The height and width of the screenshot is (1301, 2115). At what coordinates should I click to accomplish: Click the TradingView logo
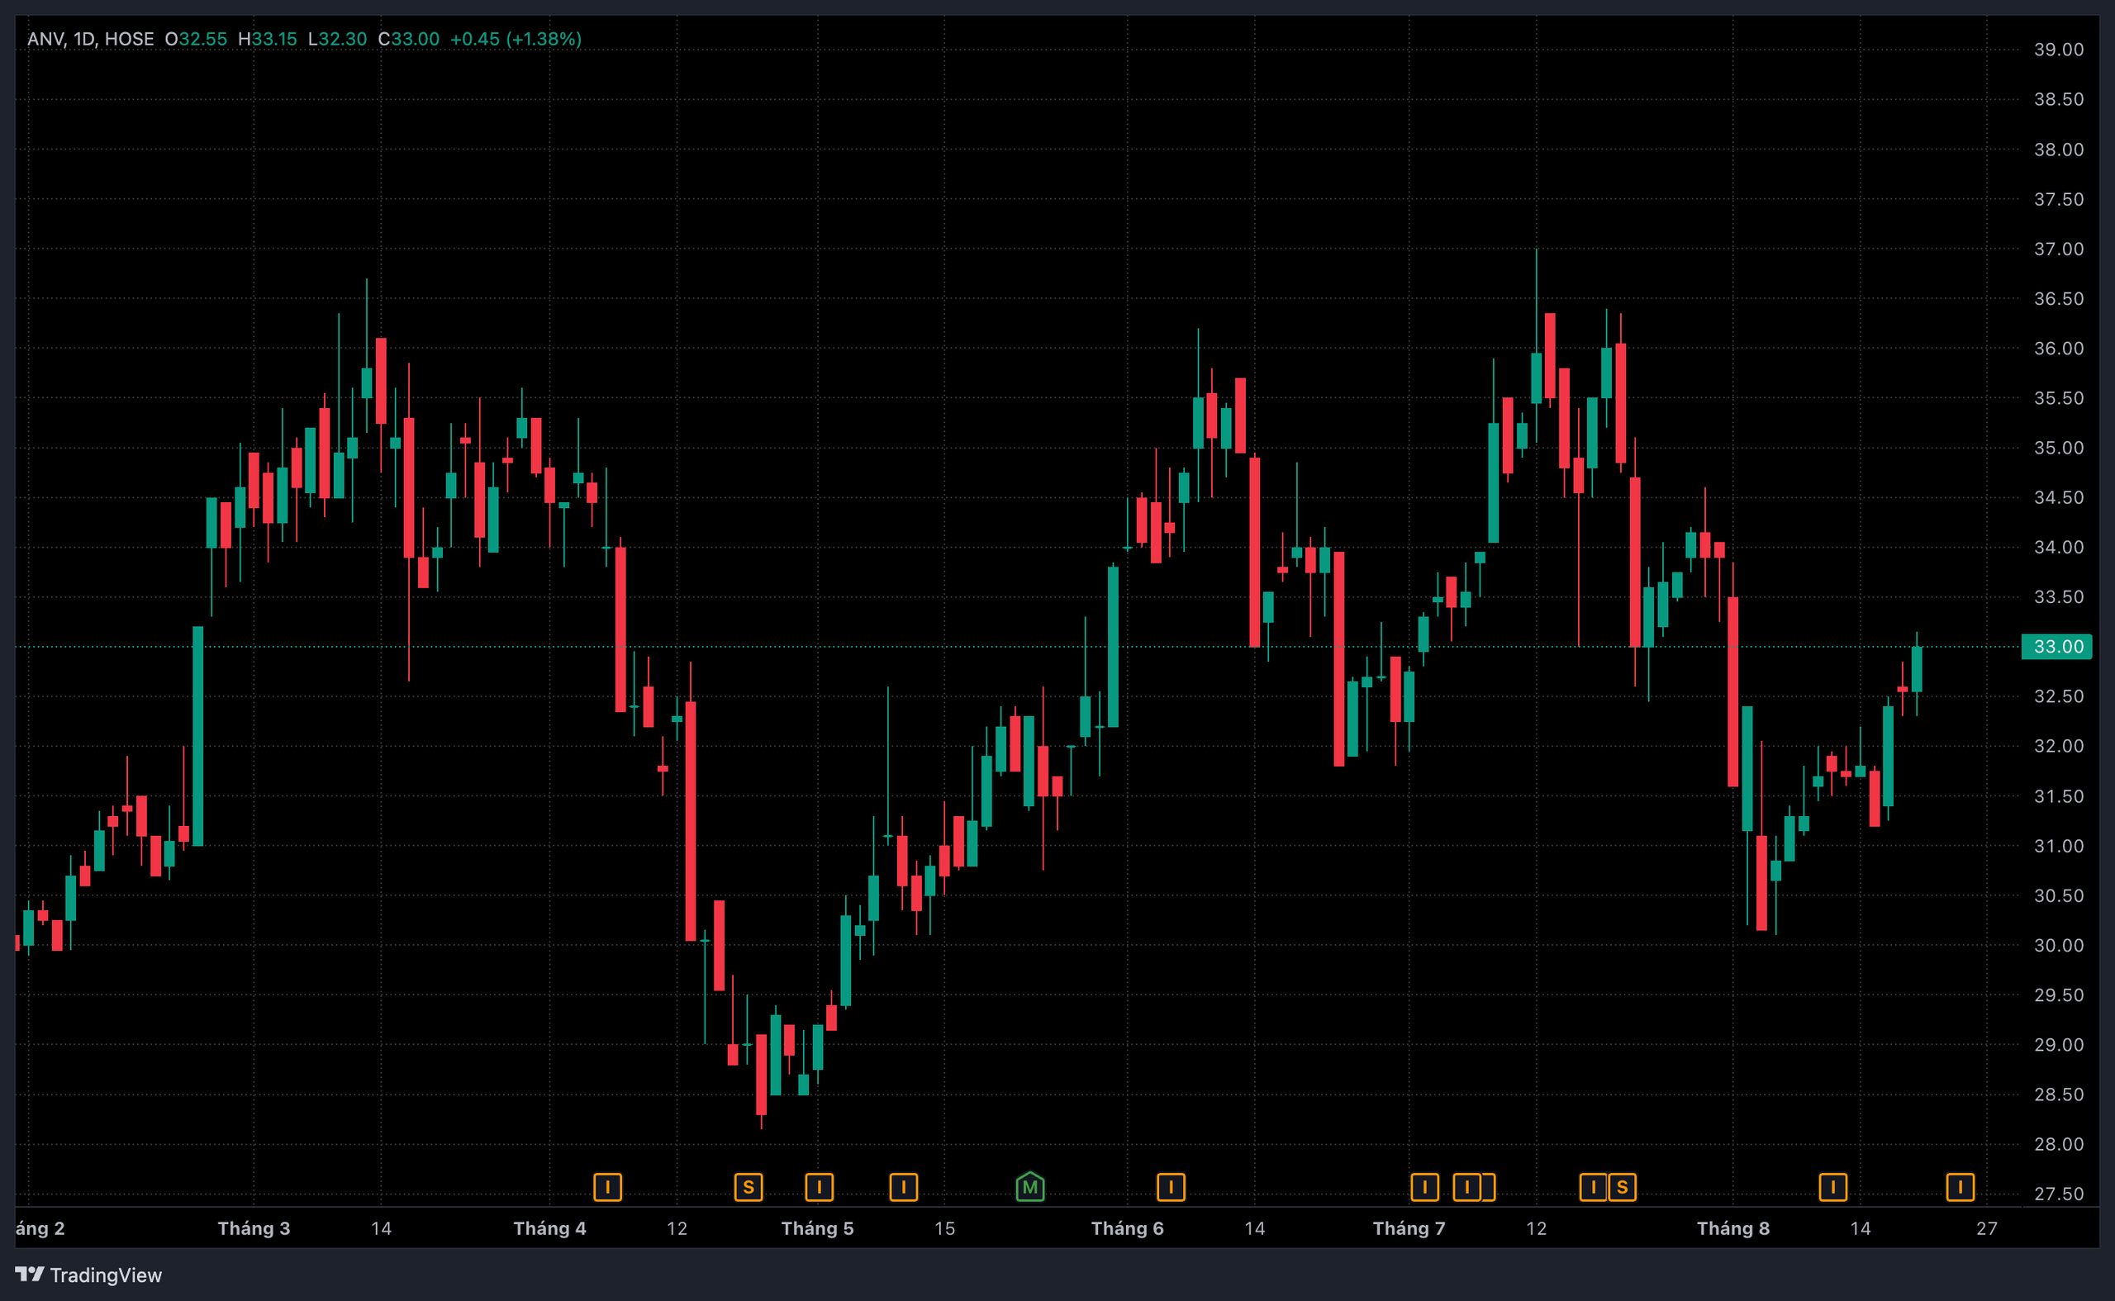point(88,1275)
